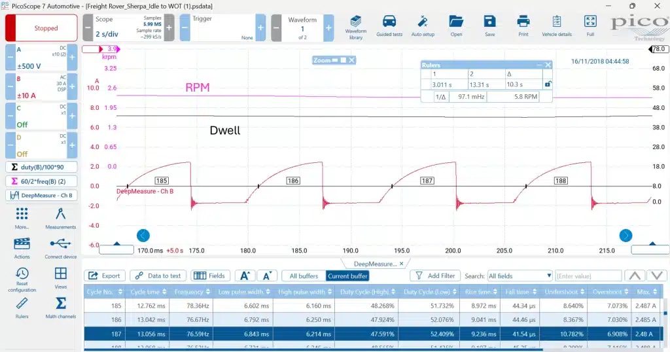This screenshot has height=352, width=670.
Task: Close the DeepMeasure tab
Action: tap(401, 264)
